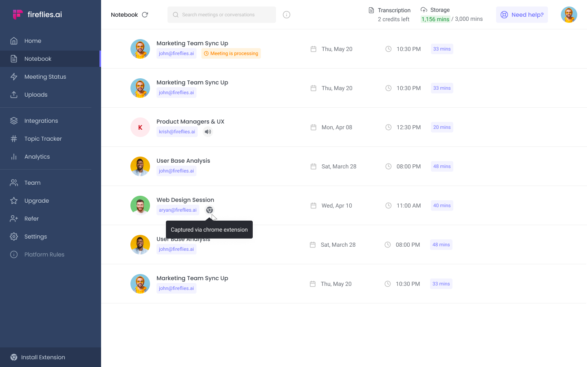The height and width of the screenshot is (367, 587).
Task: Click the Need help? button
Action: pyautogui.click(x=522, y=14)
